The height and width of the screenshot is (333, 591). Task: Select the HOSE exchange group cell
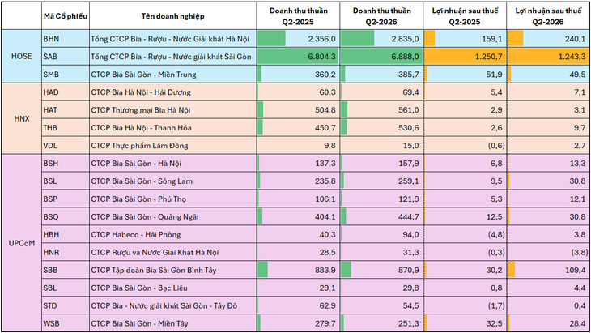coord(22,57)
